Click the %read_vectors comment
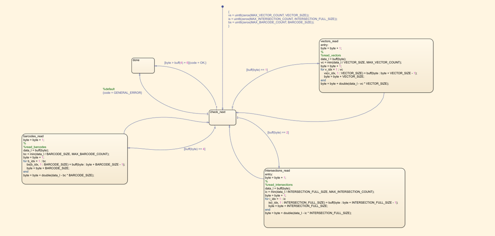The image size is (495, 236). pos(330,56)
